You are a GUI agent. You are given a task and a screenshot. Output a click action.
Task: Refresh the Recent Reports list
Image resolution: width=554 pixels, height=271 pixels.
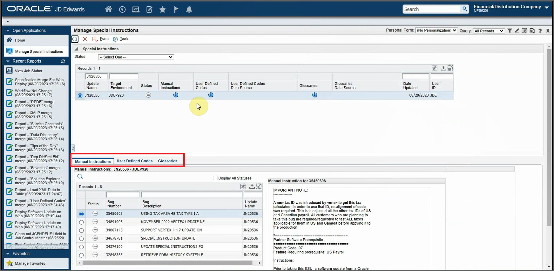[63, 61]
